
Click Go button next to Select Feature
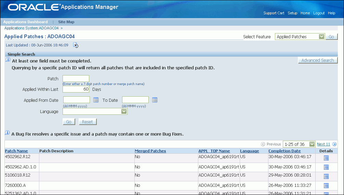pos(331,37)
